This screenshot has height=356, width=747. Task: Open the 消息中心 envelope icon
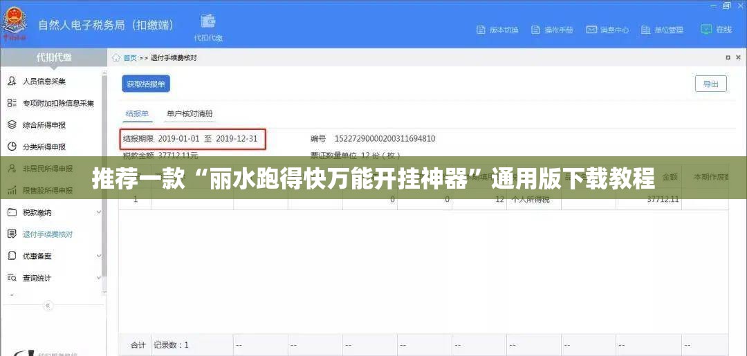[x=591, y=30]
